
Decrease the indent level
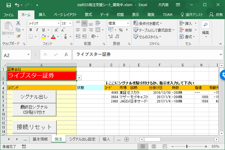[78, 36]
